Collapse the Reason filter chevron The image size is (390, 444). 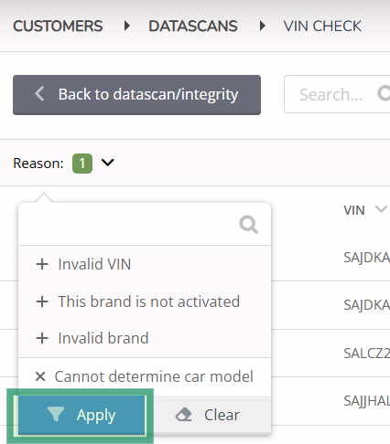[108, 163]
